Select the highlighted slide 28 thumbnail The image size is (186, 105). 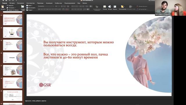point(12,83)
